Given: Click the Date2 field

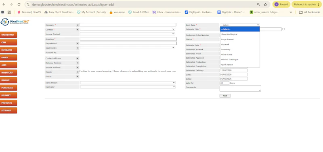Looking at the screenshot, I should pyautogui.click(x=234, y=79).
